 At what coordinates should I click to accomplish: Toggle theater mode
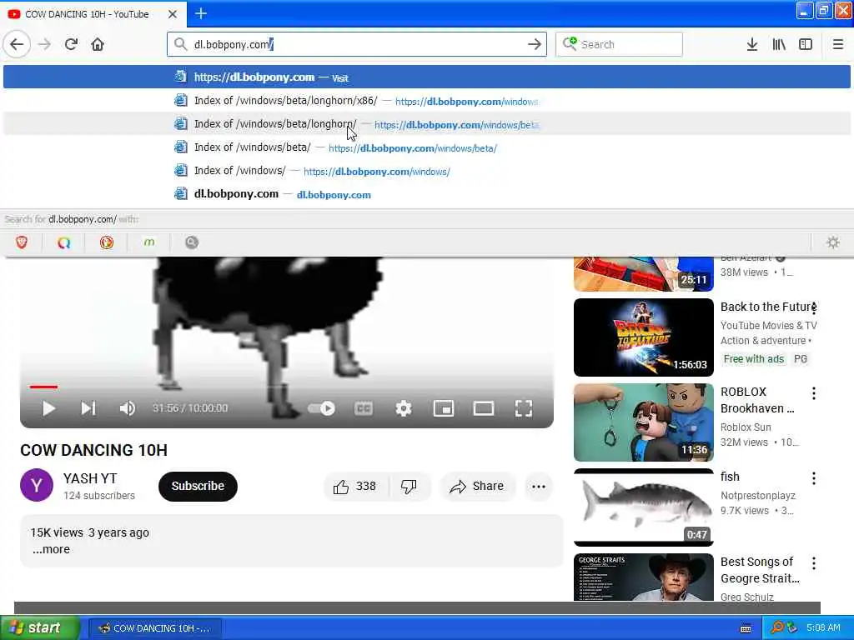(x=484, y=408)
